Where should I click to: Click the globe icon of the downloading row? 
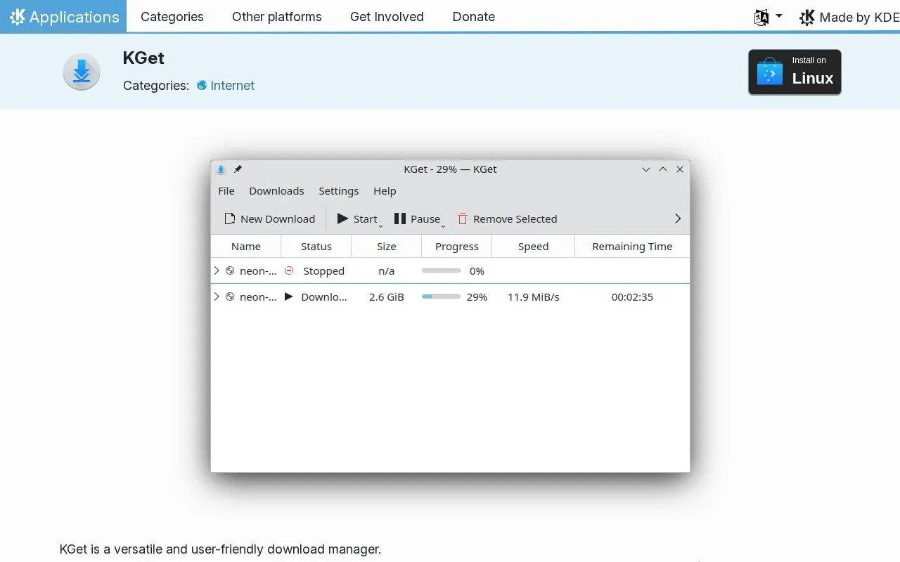click(230, 296)
